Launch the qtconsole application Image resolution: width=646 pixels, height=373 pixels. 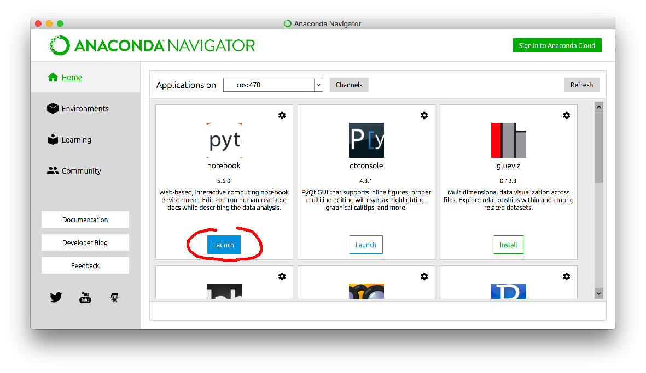366,245
